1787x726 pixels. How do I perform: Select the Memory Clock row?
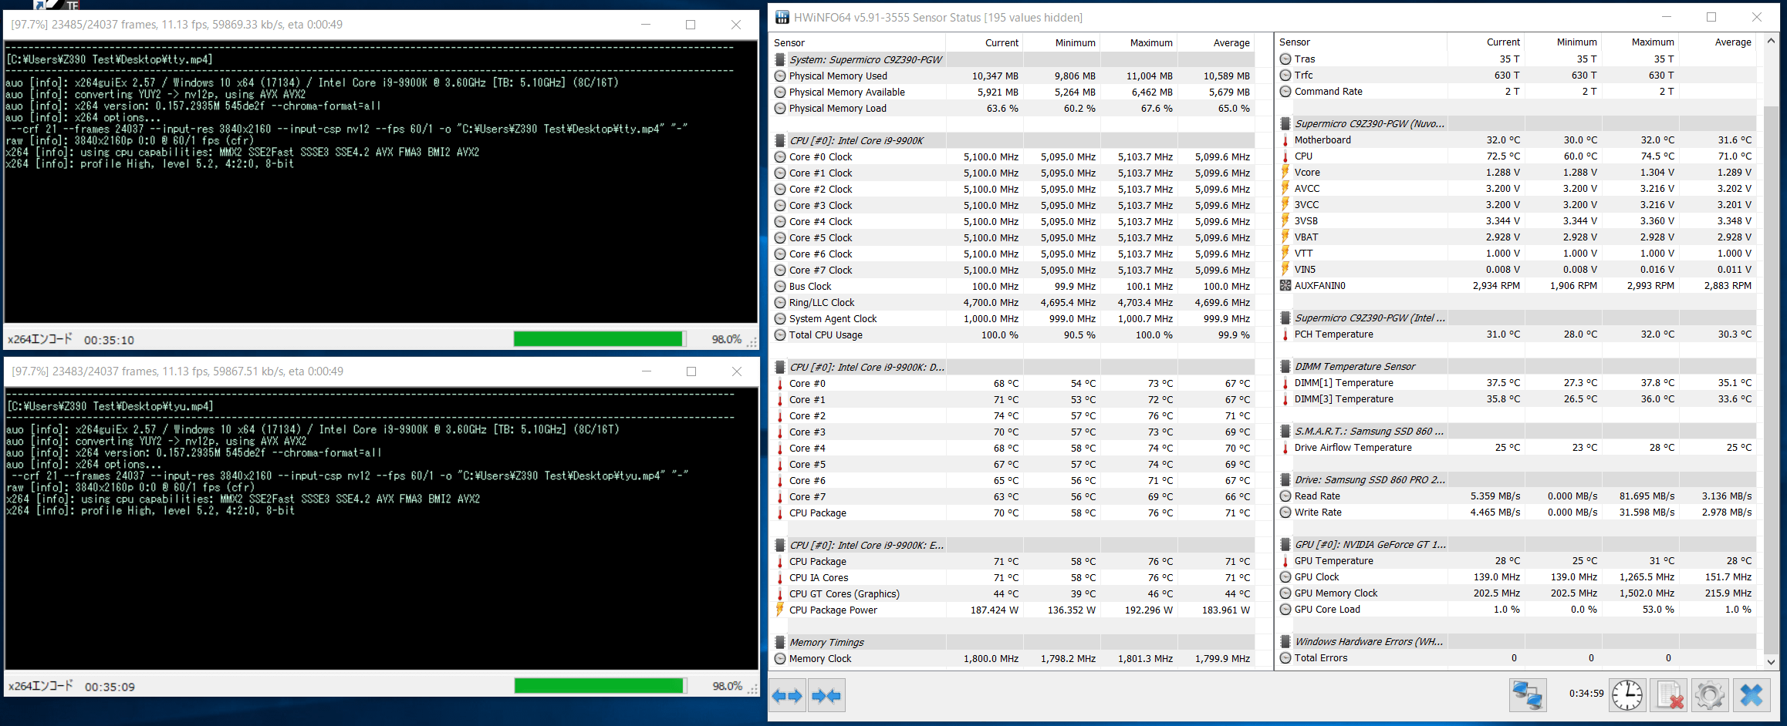point(1013,658)
